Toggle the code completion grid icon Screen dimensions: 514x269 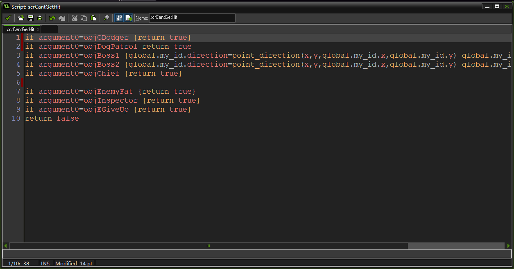coord(119,18)
